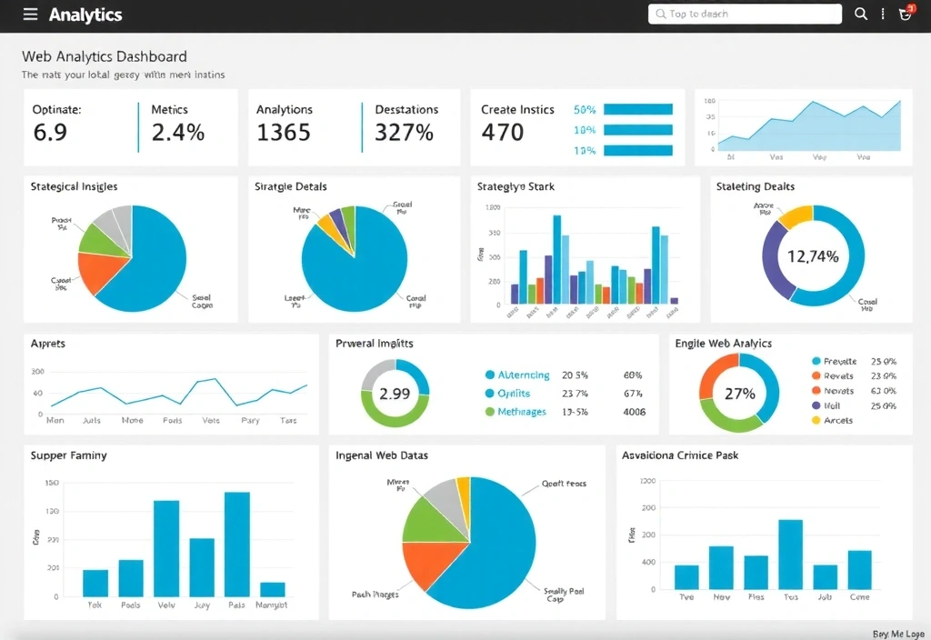Click the Bey Me Lage footer link

pyautogui.click(x=897, y=633)
